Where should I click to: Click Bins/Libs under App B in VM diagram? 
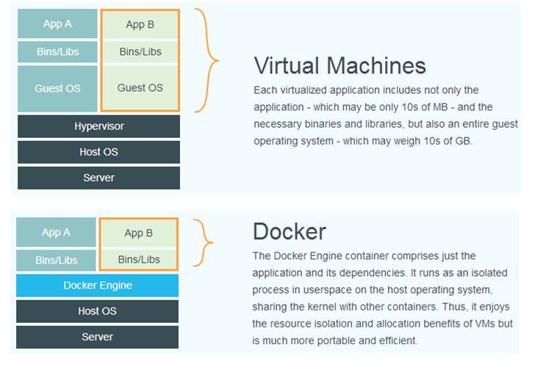140,52
